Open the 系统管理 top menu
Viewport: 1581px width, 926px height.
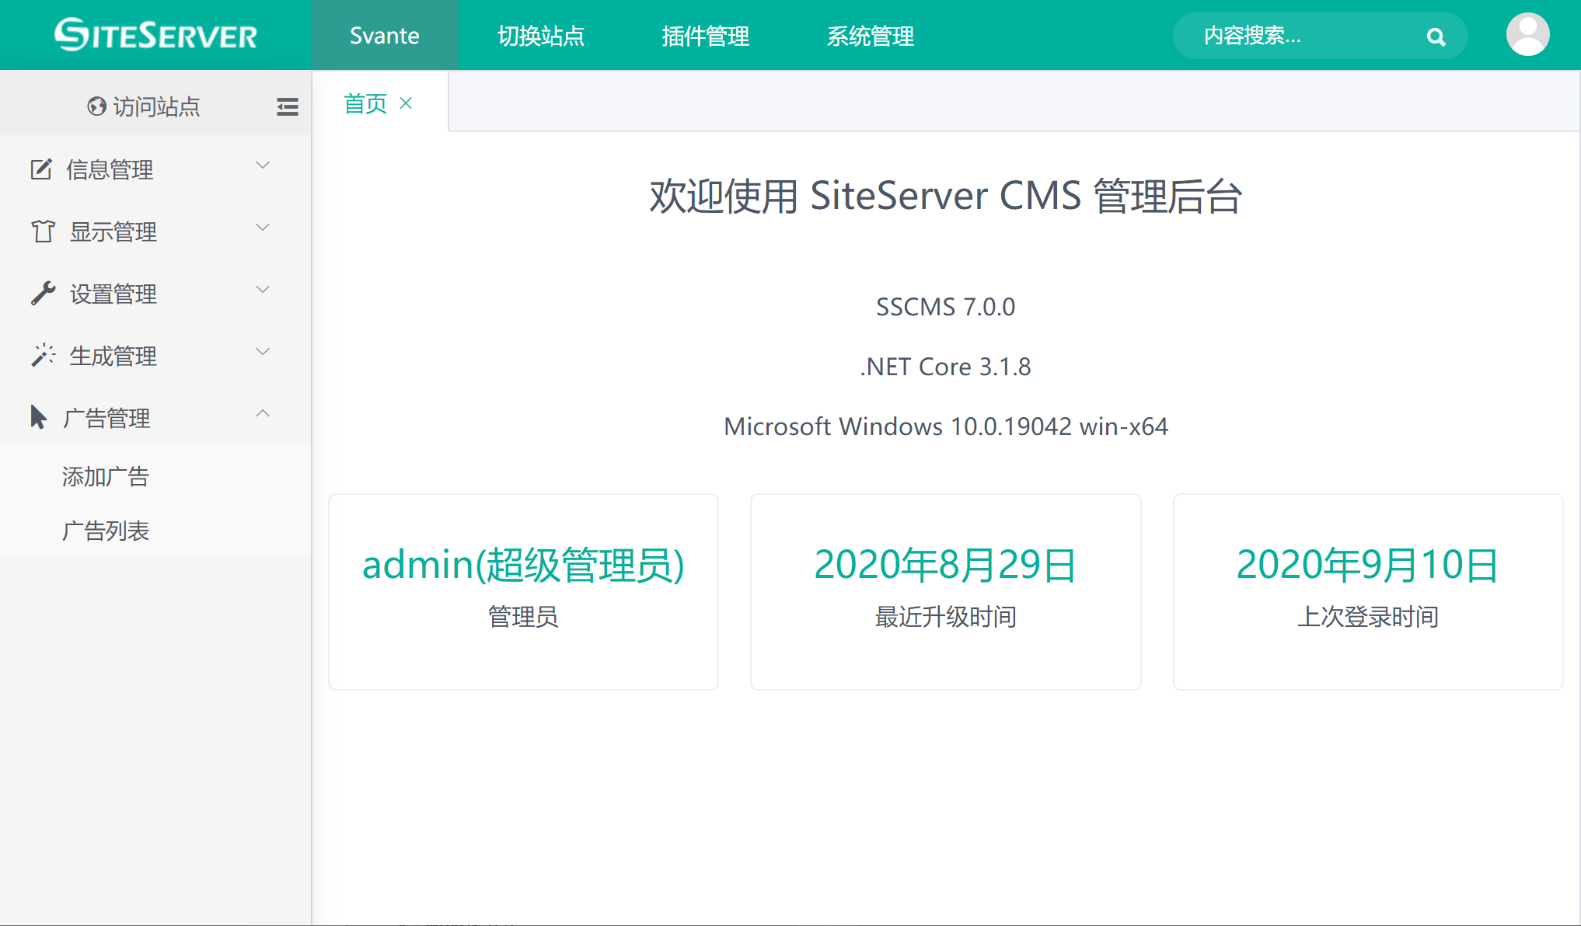[870, 36]
